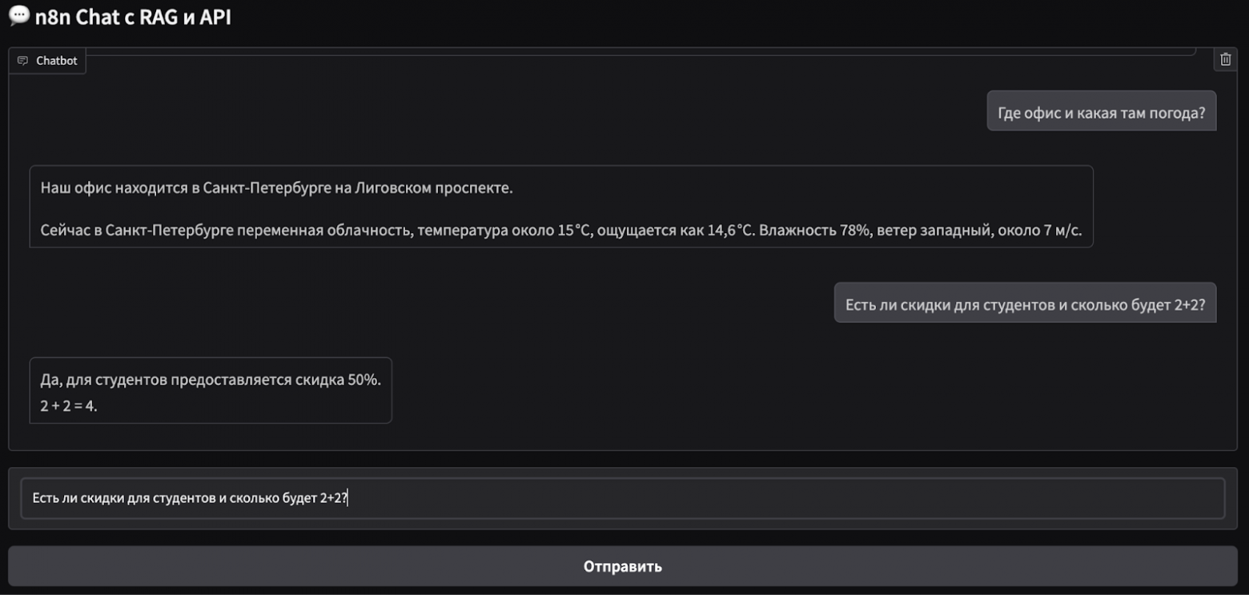Click the speech bubble emoji in title
The height and width of the screenshot is (595, 1249).
[18, 17]
